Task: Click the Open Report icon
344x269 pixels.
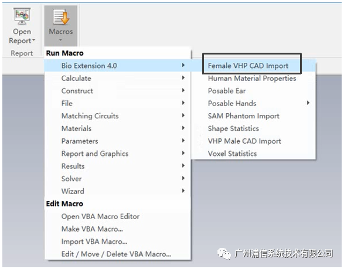Action: pyautogui.click(x=22, y=16)
